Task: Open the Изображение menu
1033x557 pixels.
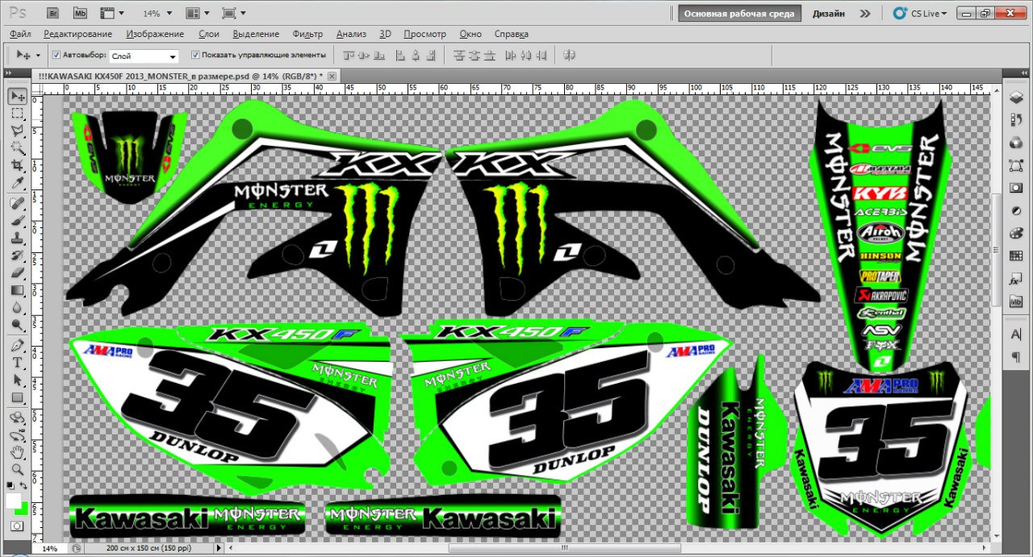Action: click(x=155, y=34)
